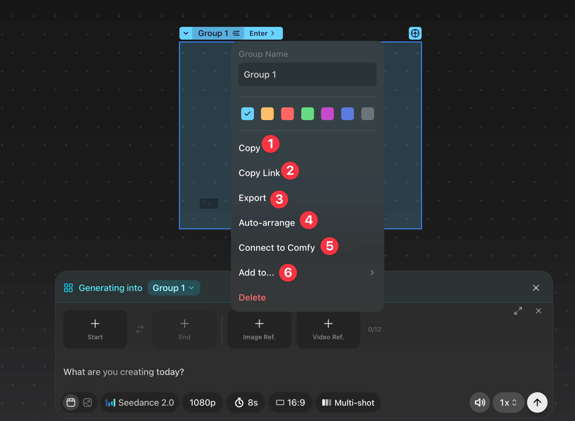
Task: Expand the prompt panel to fullscreen
Action: [x=518, y=311]
